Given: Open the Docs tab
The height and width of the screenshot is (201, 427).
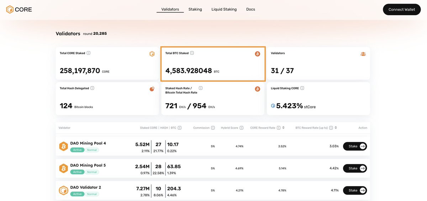Looking at the screenshot, I should click(x=251, y=9).
